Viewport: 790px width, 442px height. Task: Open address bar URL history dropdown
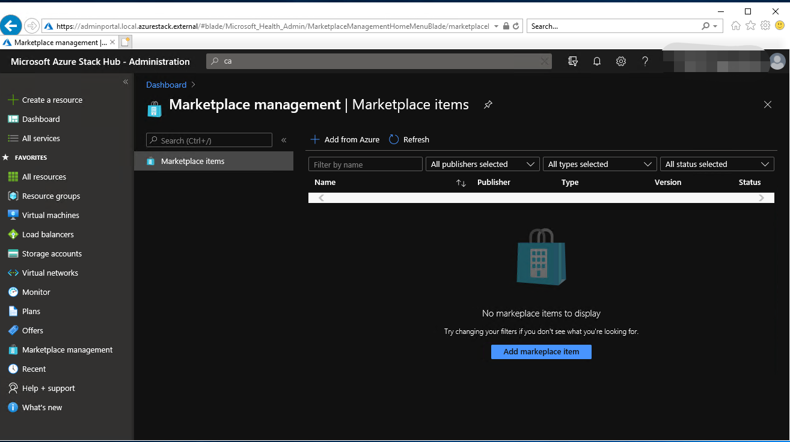(496, 26)
